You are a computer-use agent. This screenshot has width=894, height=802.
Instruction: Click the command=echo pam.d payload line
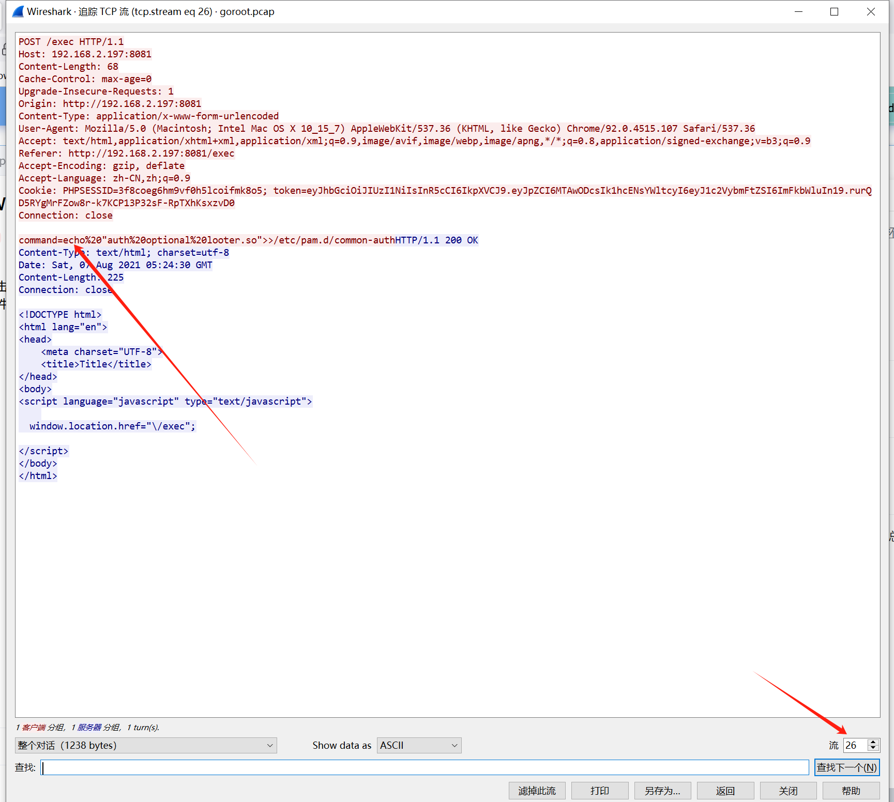[207, 240]
